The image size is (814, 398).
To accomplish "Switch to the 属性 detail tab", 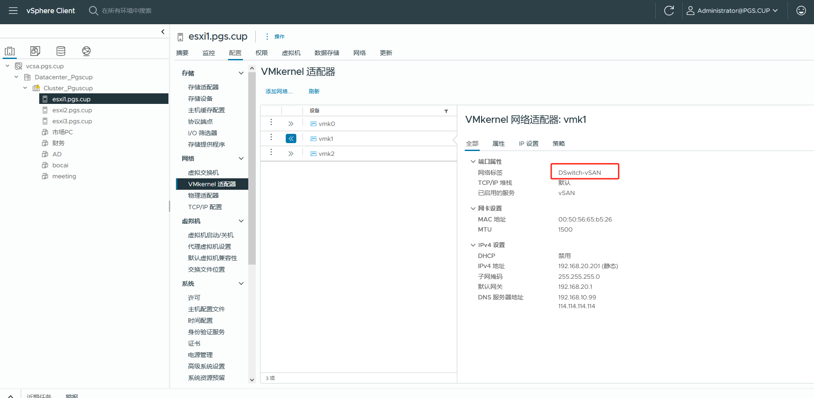I will 498,144.
